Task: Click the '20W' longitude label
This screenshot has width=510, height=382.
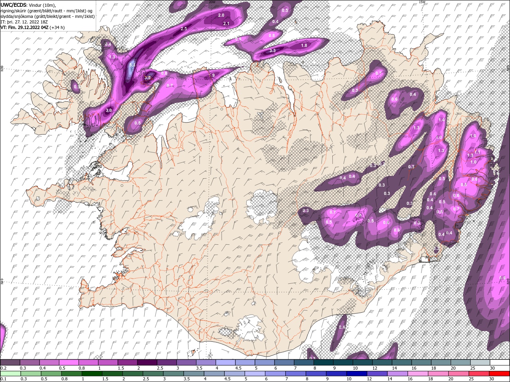Action: pos(212,2)
